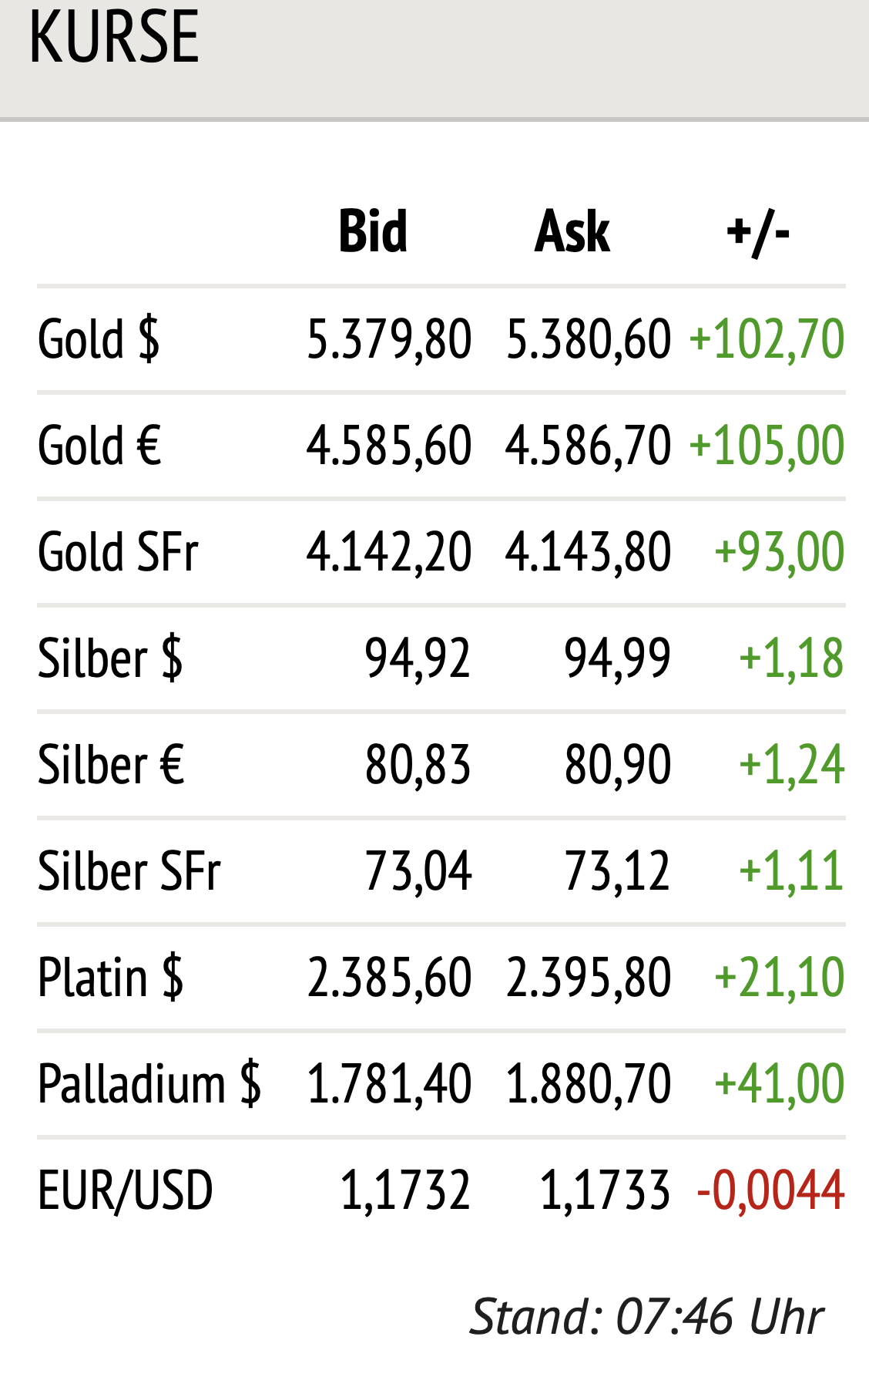Tap the Gold SFr row label

tap(119, 552)
